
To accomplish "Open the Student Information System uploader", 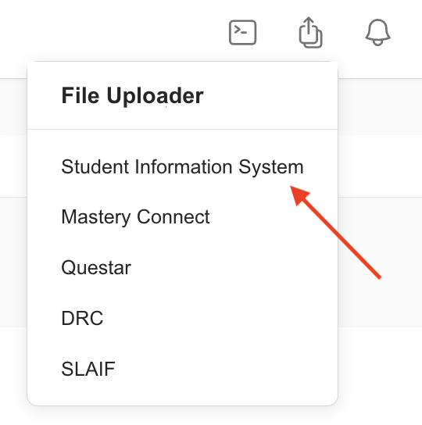I will point(182,166).
